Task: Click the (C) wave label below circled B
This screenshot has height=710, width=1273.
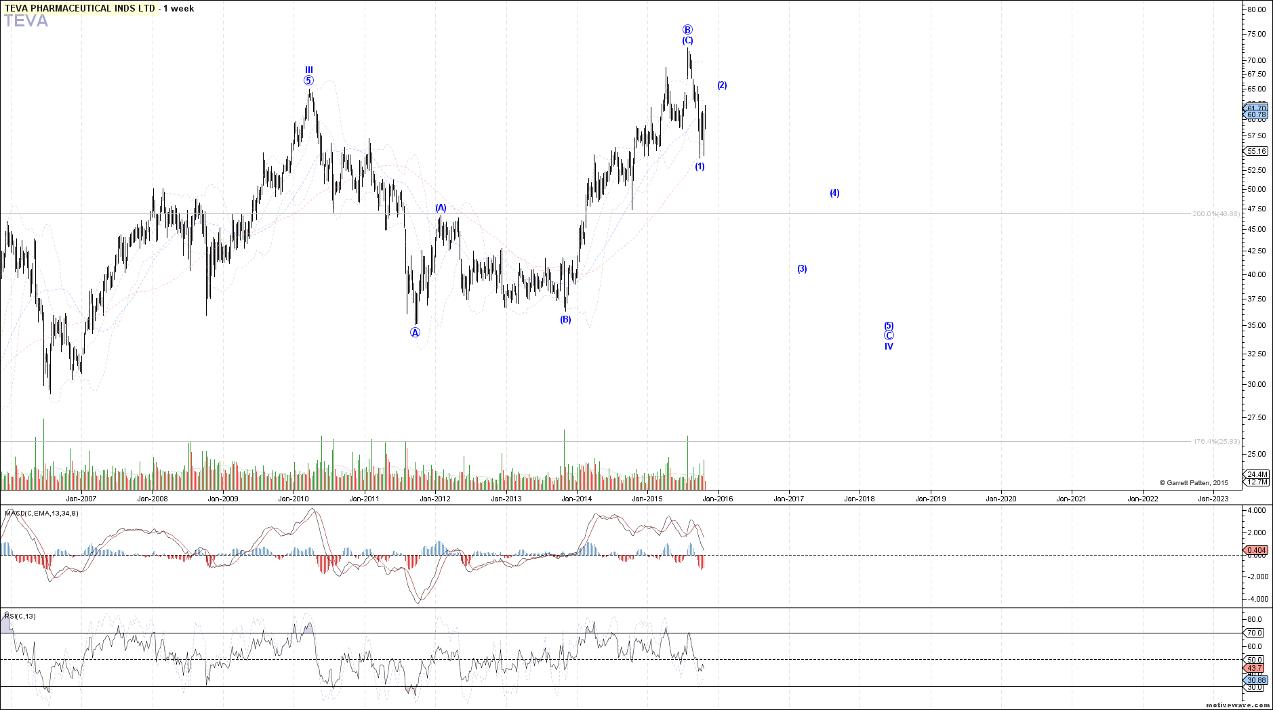Action: click(x=687, y=41)
